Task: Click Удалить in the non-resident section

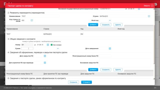Action: pos(118,25)
